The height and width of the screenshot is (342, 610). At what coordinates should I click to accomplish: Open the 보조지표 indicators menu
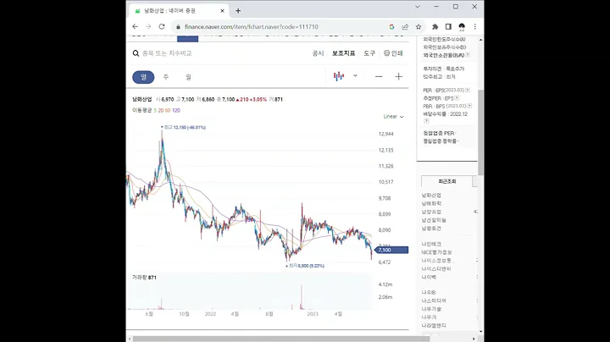[x=343, y=53]
